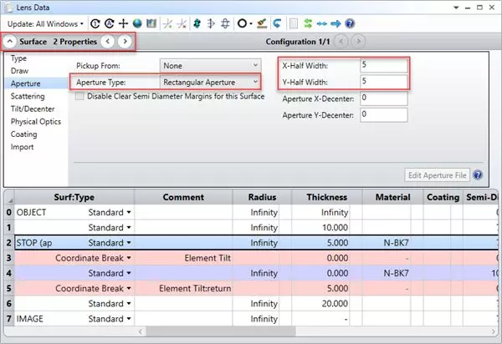502x344 pixels.
Task: Enable Disable Clear Semi Diameter Margins checkbox
Action: tap(79, 96)
